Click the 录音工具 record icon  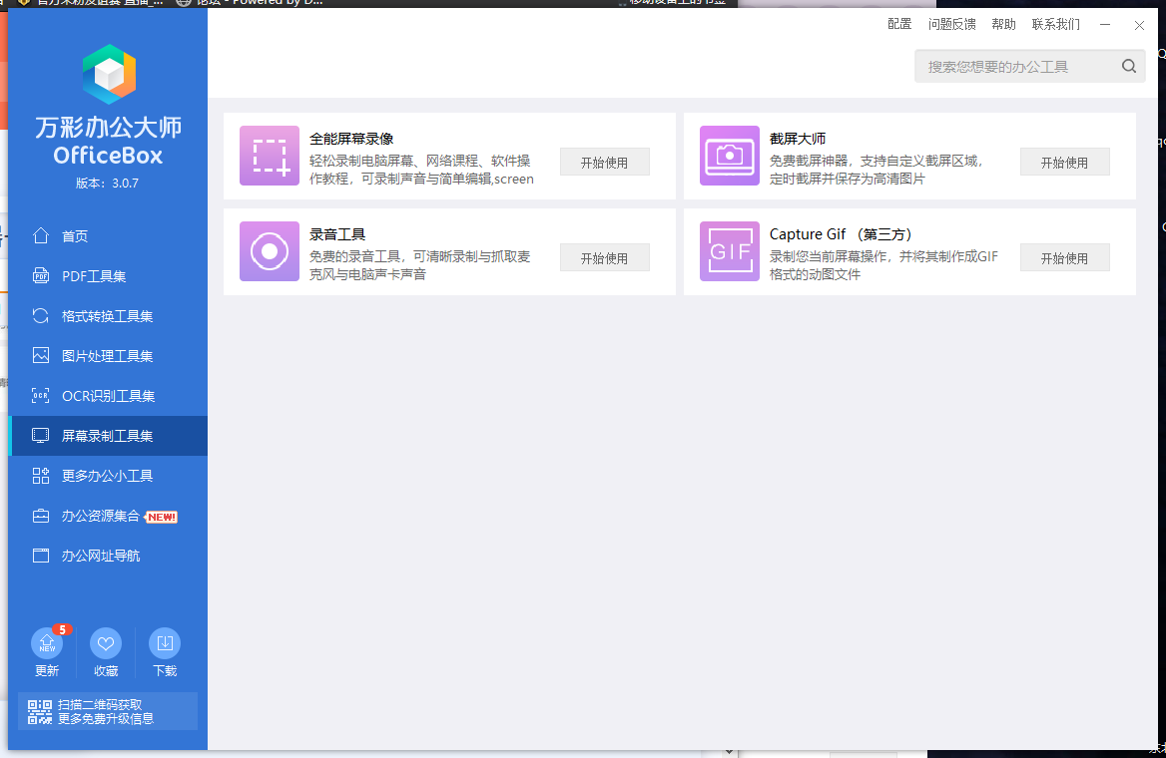point(270,251)
